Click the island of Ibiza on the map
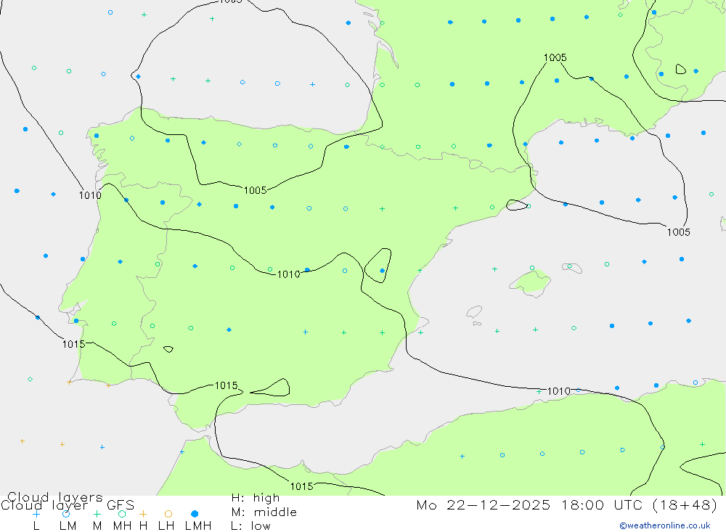This screenshot has height=532, width=726. [x=475, y=312]
